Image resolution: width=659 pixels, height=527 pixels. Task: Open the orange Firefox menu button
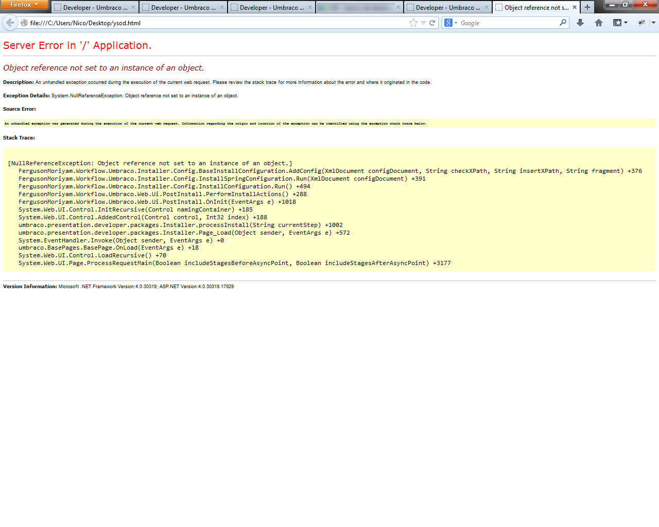coord(24,5)
